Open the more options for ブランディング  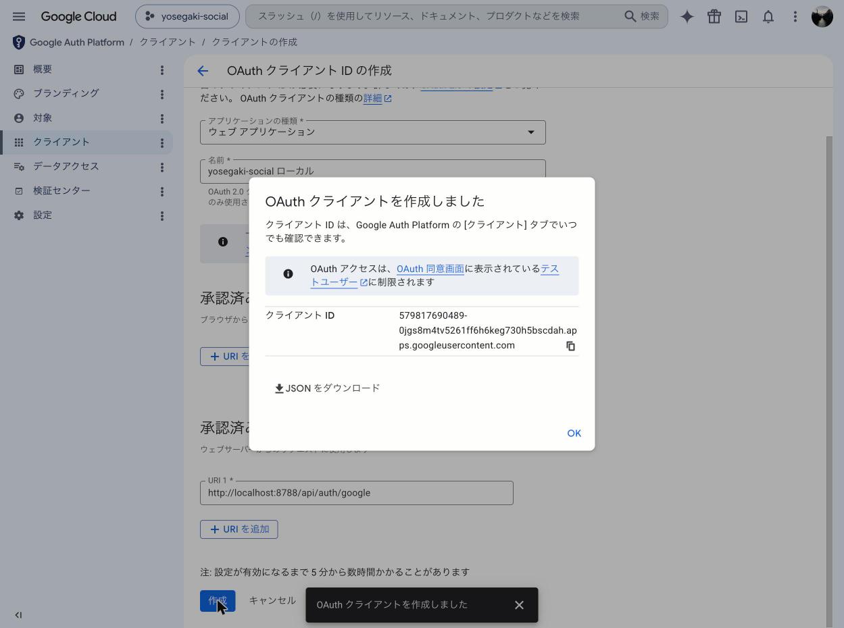tap(162, 95)
